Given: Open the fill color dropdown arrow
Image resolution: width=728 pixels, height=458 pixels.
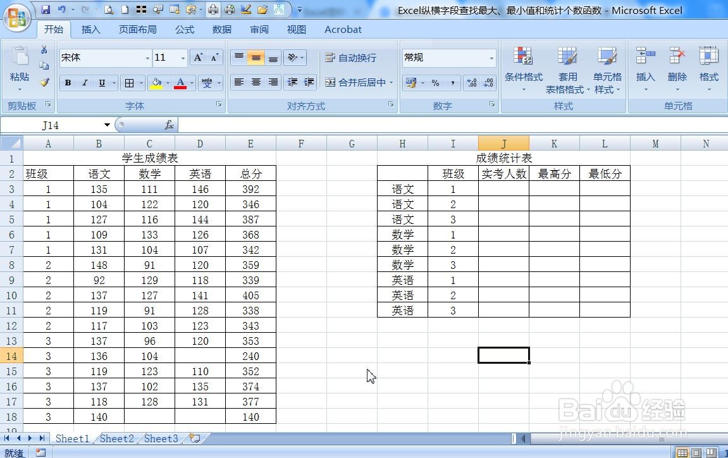Looking at the screenshot, I should coord(168,83).
